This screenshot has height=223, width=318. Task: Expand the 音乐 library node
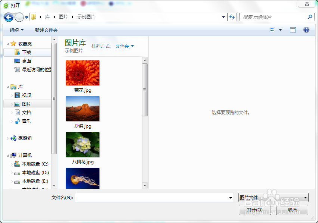click(x=12, y=121)
